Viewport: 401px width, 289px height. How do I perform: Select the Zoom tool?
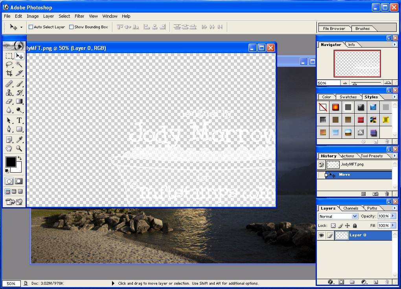(x=19, y=148)
